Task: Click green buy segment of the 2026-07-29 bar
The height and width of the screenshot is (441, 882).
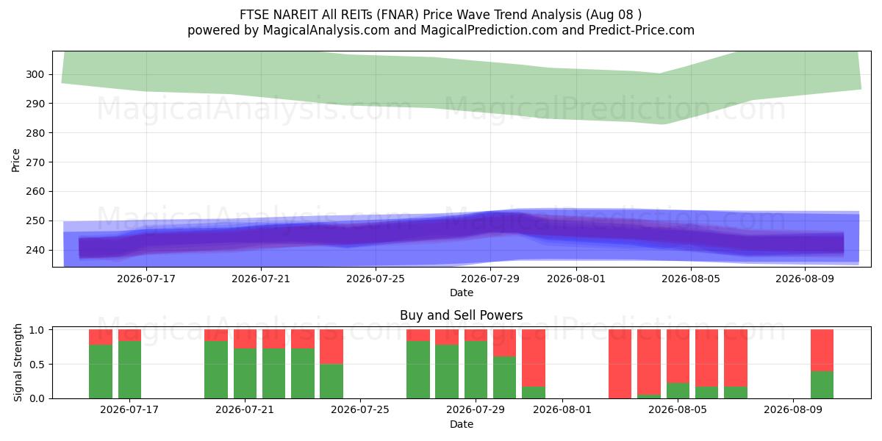Action: click(476, 370)
